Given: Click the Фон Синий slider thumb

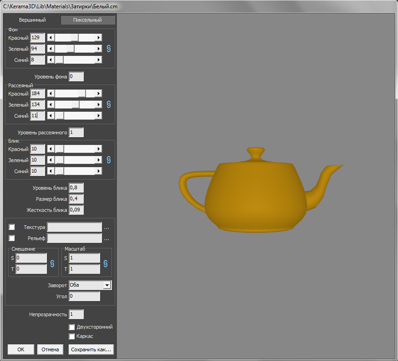Looking at the screenshot, I should [60, 60].
